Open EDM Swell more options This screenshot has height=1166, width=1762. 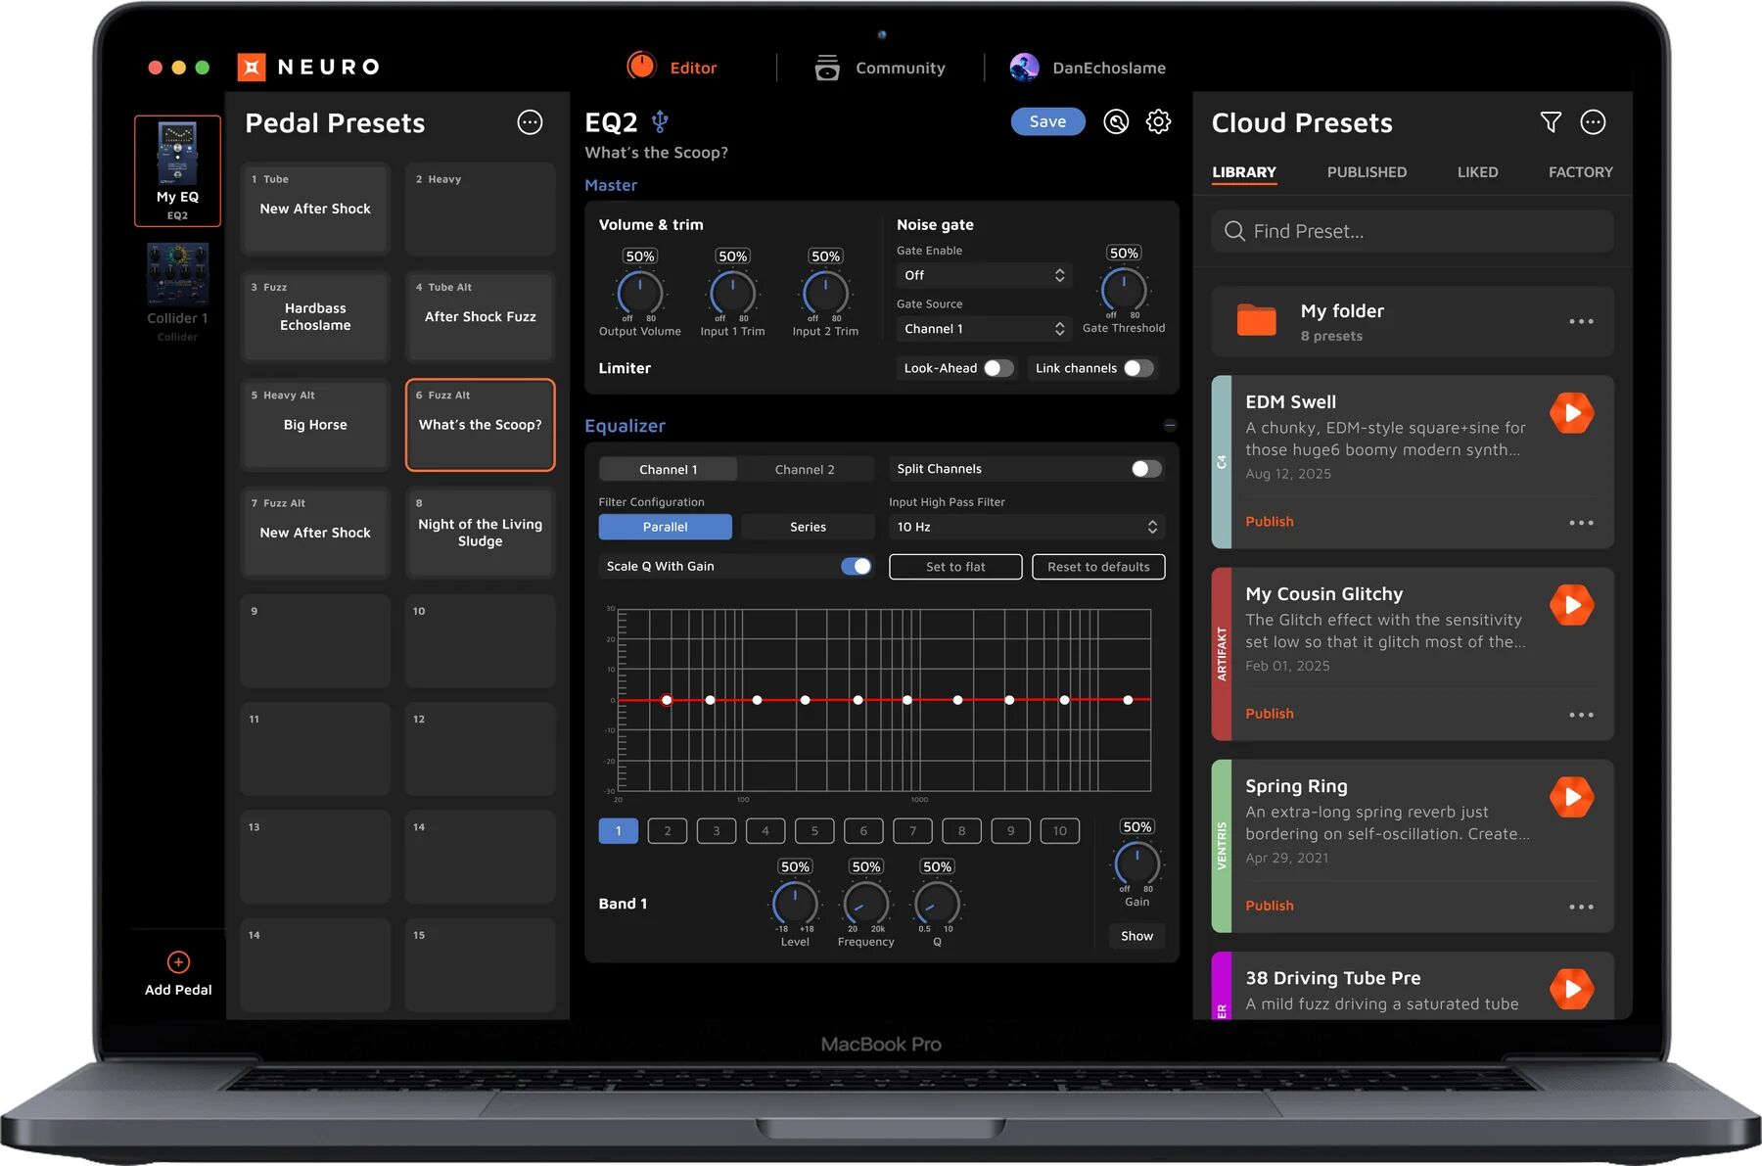[1581, 523]
